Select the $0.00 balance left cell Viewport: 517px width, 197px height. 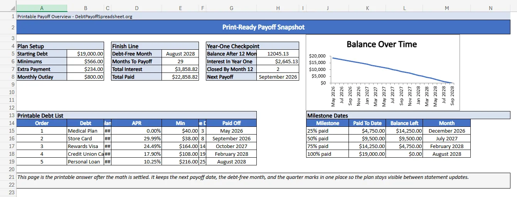click(404, 154)
